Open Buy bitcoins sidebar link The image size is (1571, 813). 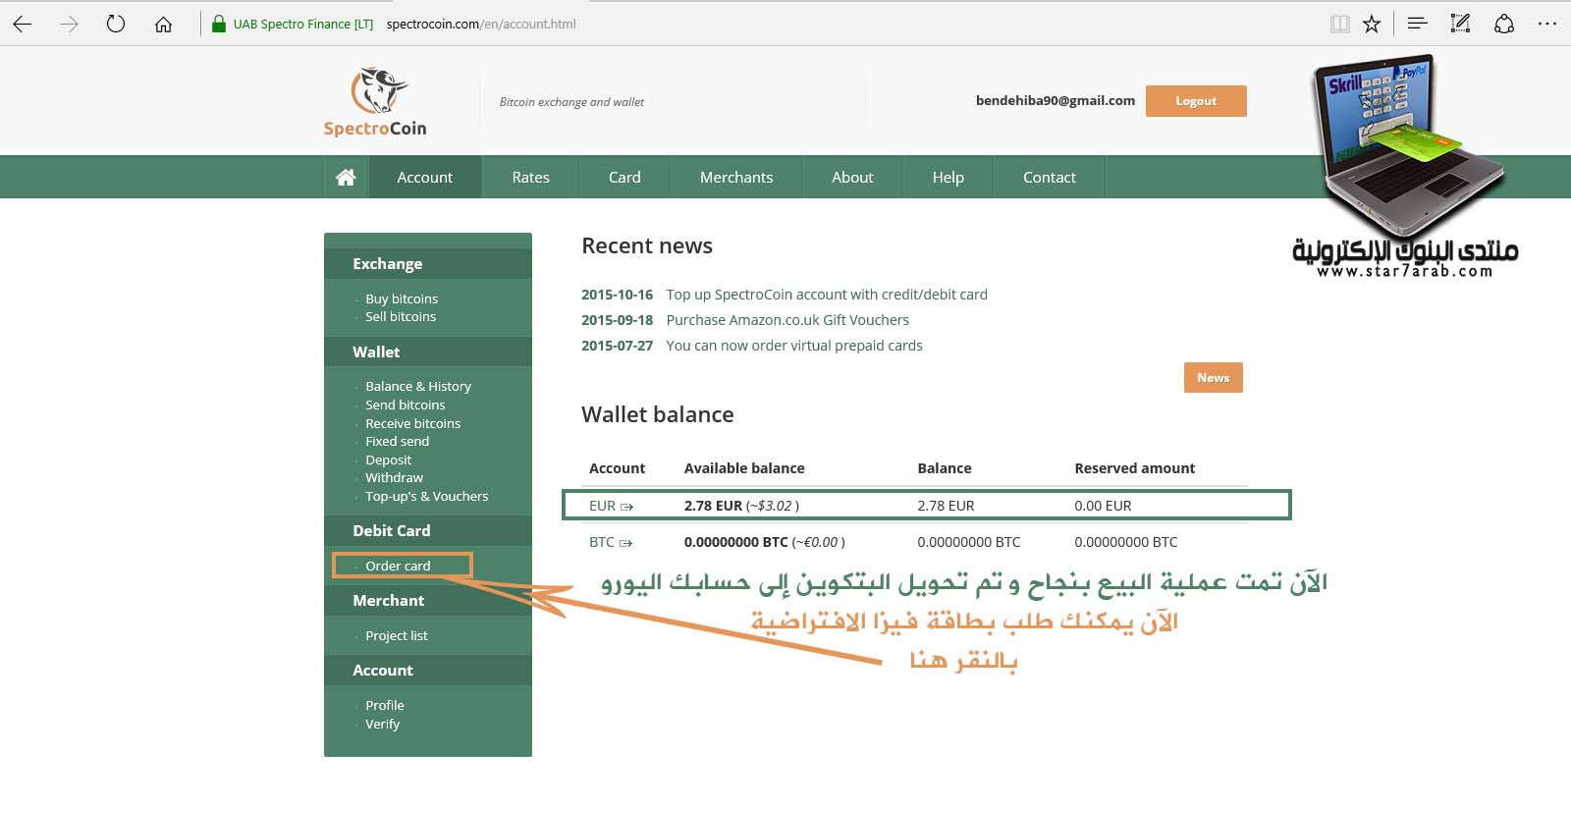pos(402,298)
